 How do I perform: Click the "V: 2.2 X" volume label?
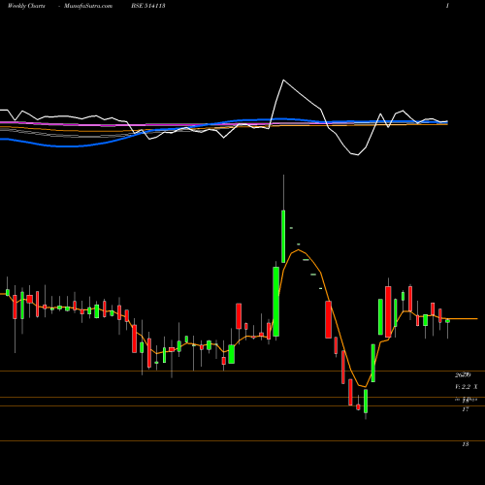[467, 387]
